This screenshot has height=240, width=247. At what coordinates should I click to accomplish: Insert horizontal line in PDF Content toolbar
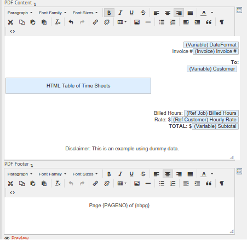tap(148, 22)
